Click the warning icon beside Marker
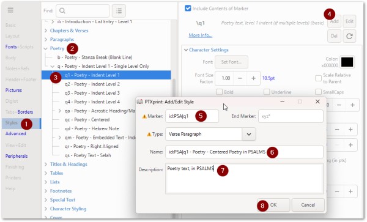The width and height of the screenshot is (367, 222). coord(144,116)
